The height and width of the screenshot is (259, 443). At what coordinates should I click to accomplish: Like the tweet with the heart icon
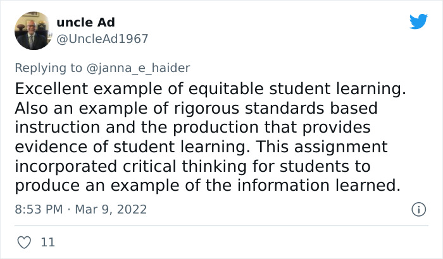coord(24,243)
